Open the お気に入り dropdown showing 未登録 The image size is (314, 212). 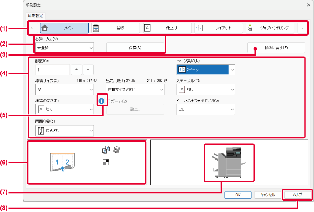tap(65, 48)
